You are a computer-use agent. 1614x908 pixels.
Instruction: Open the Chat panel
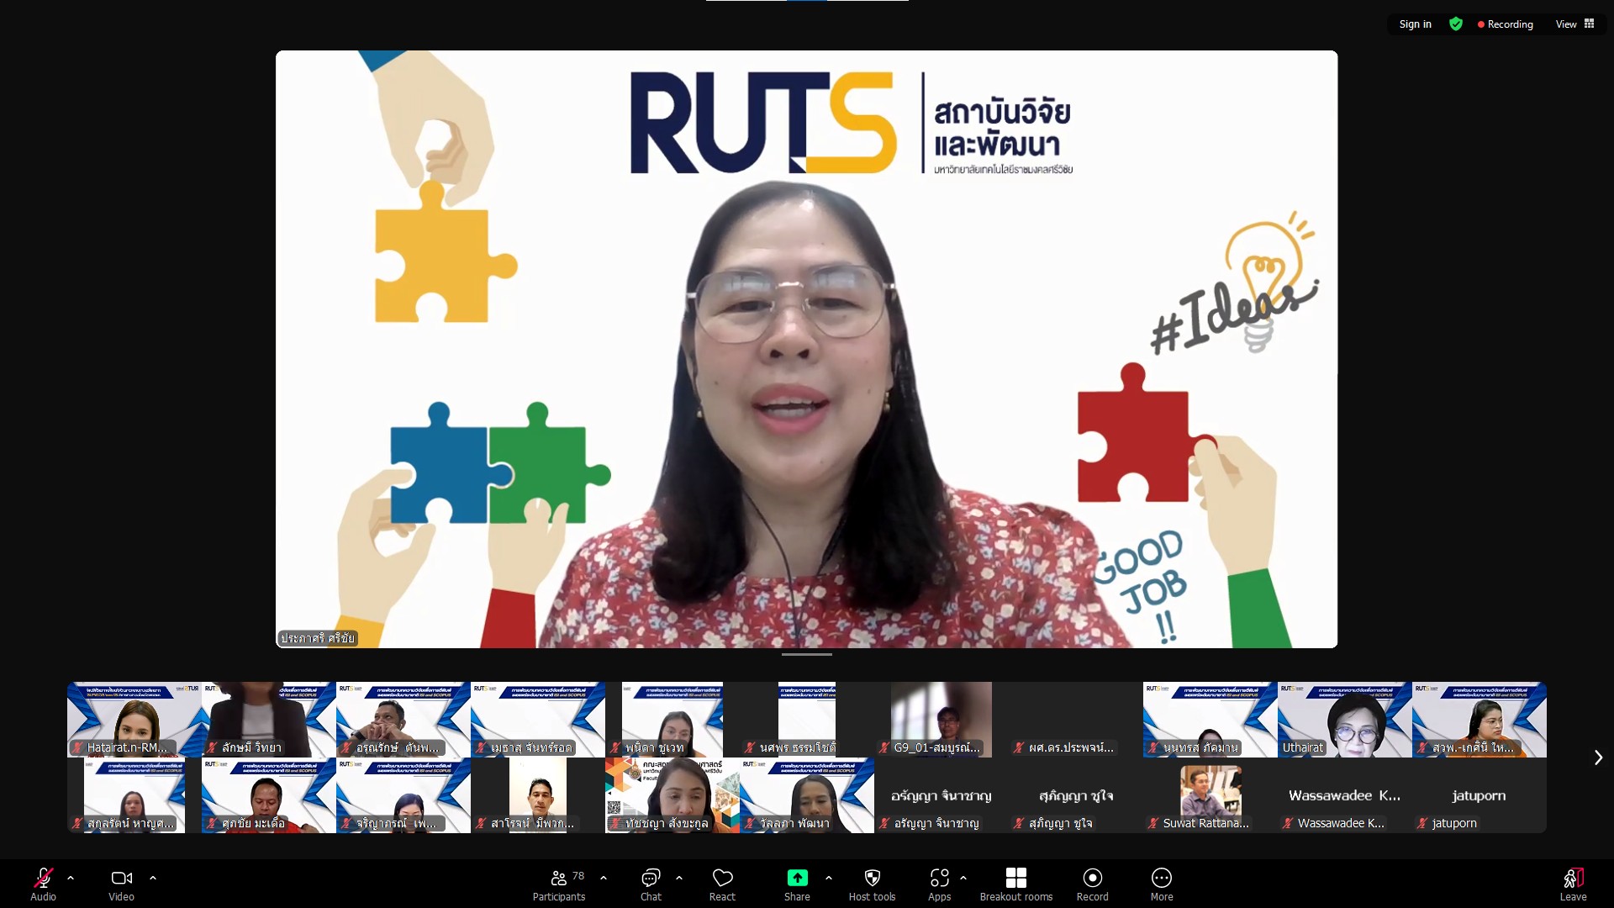point(651,884)
